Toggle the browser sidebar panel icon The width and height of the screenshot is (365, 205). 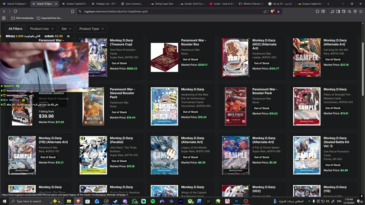(338, 11)
